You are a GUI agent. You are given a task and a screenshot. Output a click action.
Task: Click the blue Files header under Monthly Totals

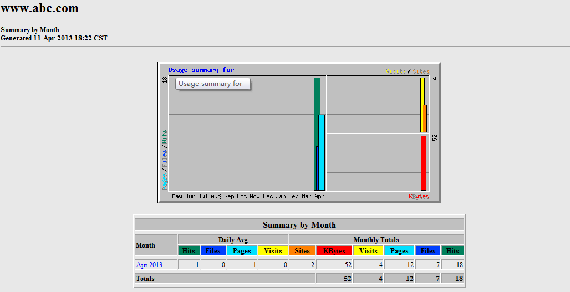click(428, 250)
